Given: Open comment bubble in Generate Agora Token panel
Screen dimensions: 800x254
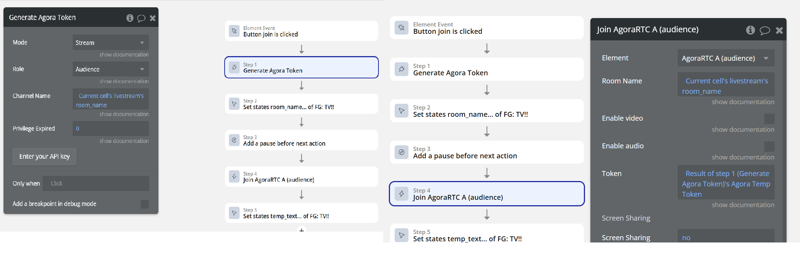Looking at the screenshot, I should tap(141, 18).
